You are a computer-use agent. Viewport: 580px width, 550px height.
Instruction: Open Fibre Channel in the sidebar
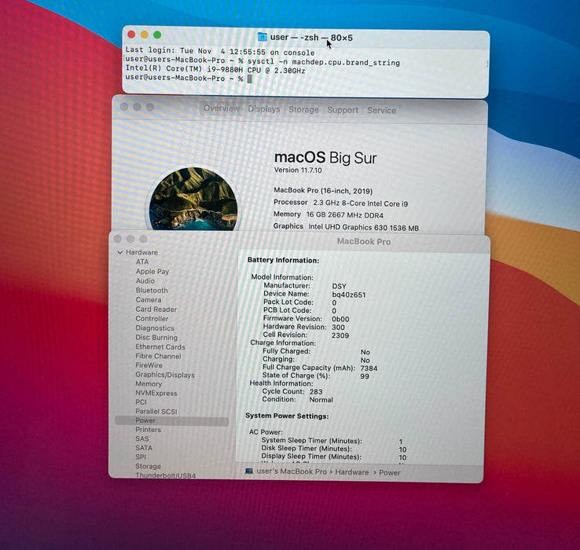(x=158, y=356)
